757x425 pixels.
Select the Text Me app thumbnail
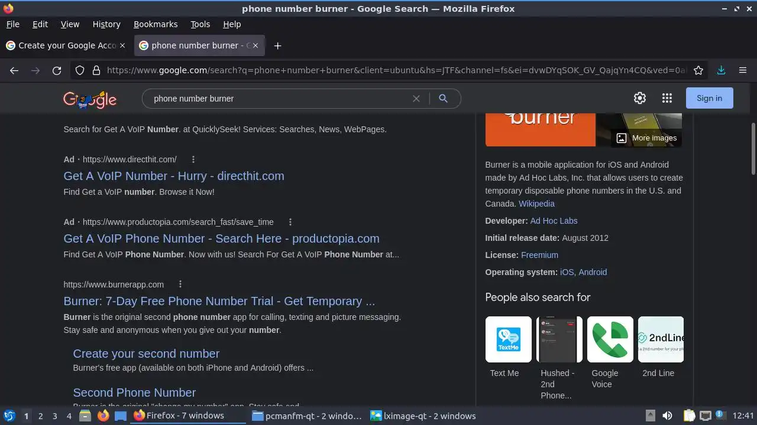point(508,339)
